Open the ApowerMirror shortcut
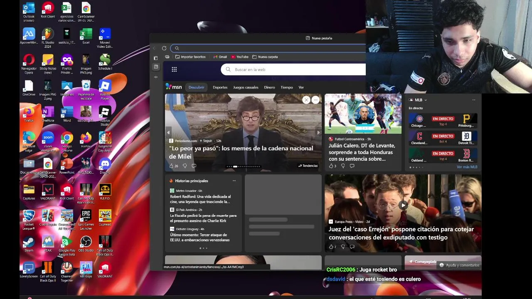Screen dimensions: 532x299 point(29,36)
